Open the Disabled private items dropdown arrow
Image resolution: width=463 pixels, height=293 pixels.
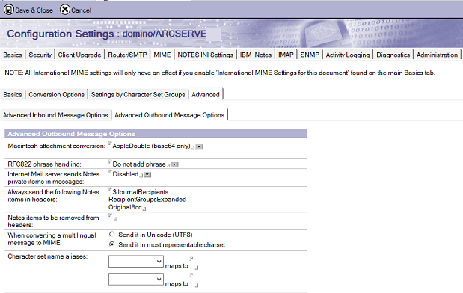(147, 175)
